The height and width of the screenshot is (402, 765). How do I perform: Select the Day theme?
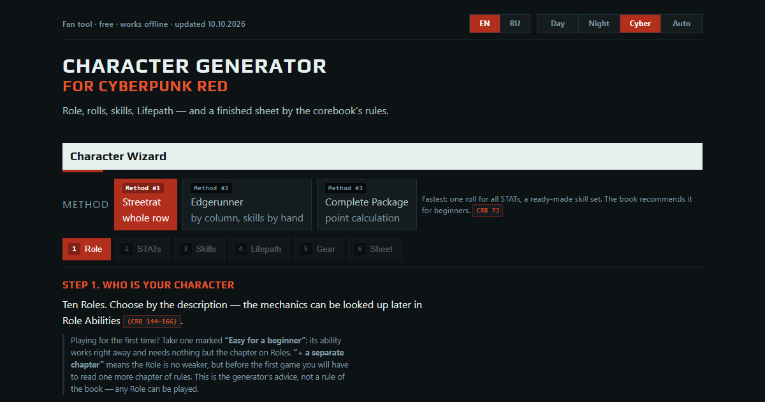pyautogui.click(x=558, y=24)
